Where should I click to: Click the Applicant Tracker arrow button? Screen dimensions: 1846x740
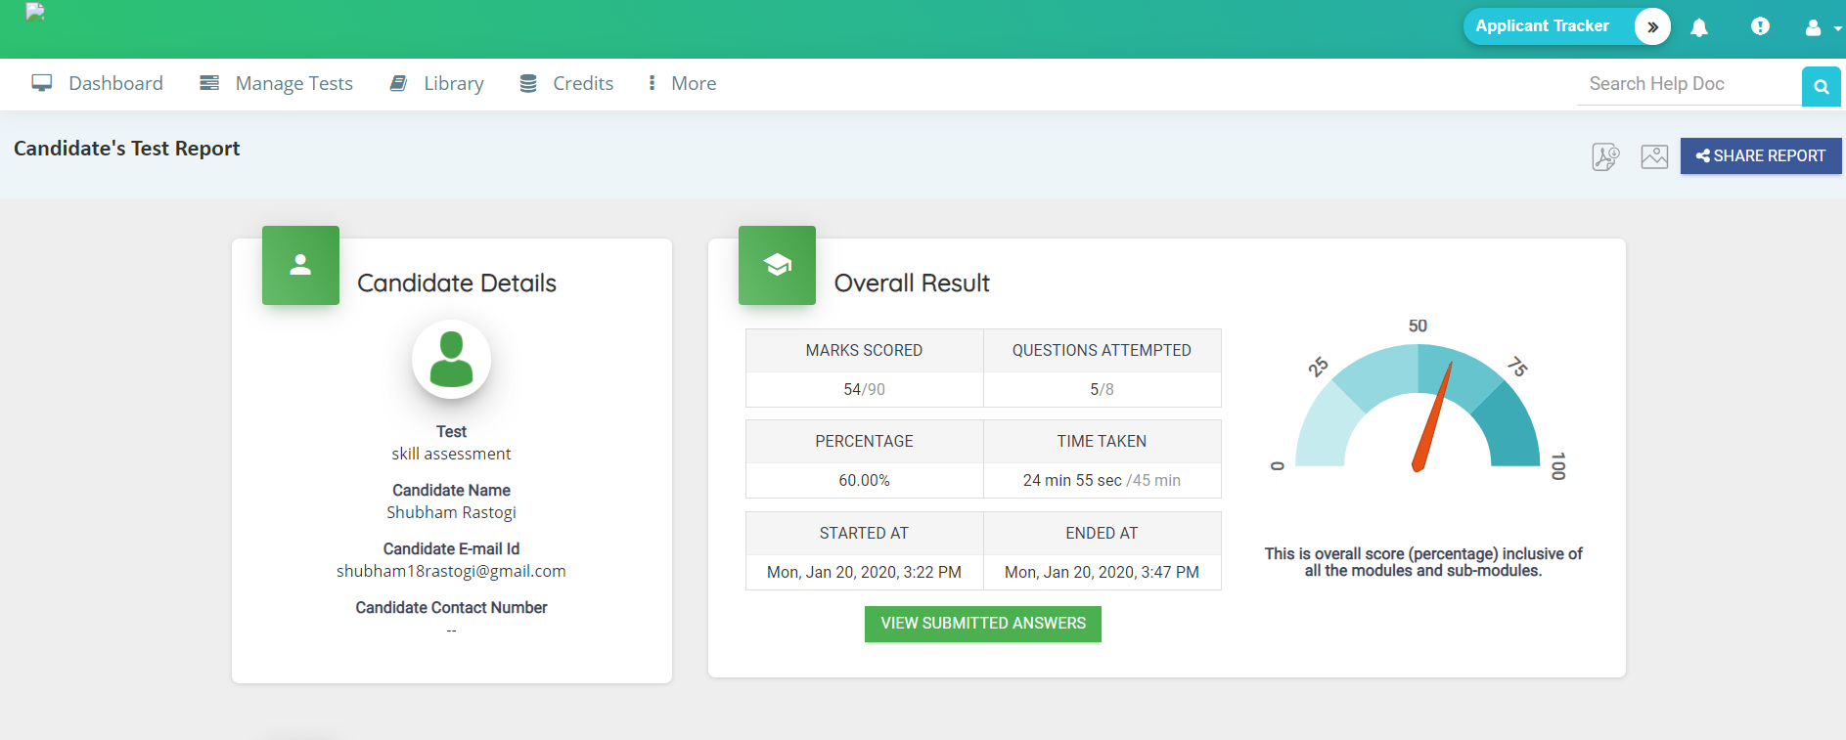(1652, 26)
